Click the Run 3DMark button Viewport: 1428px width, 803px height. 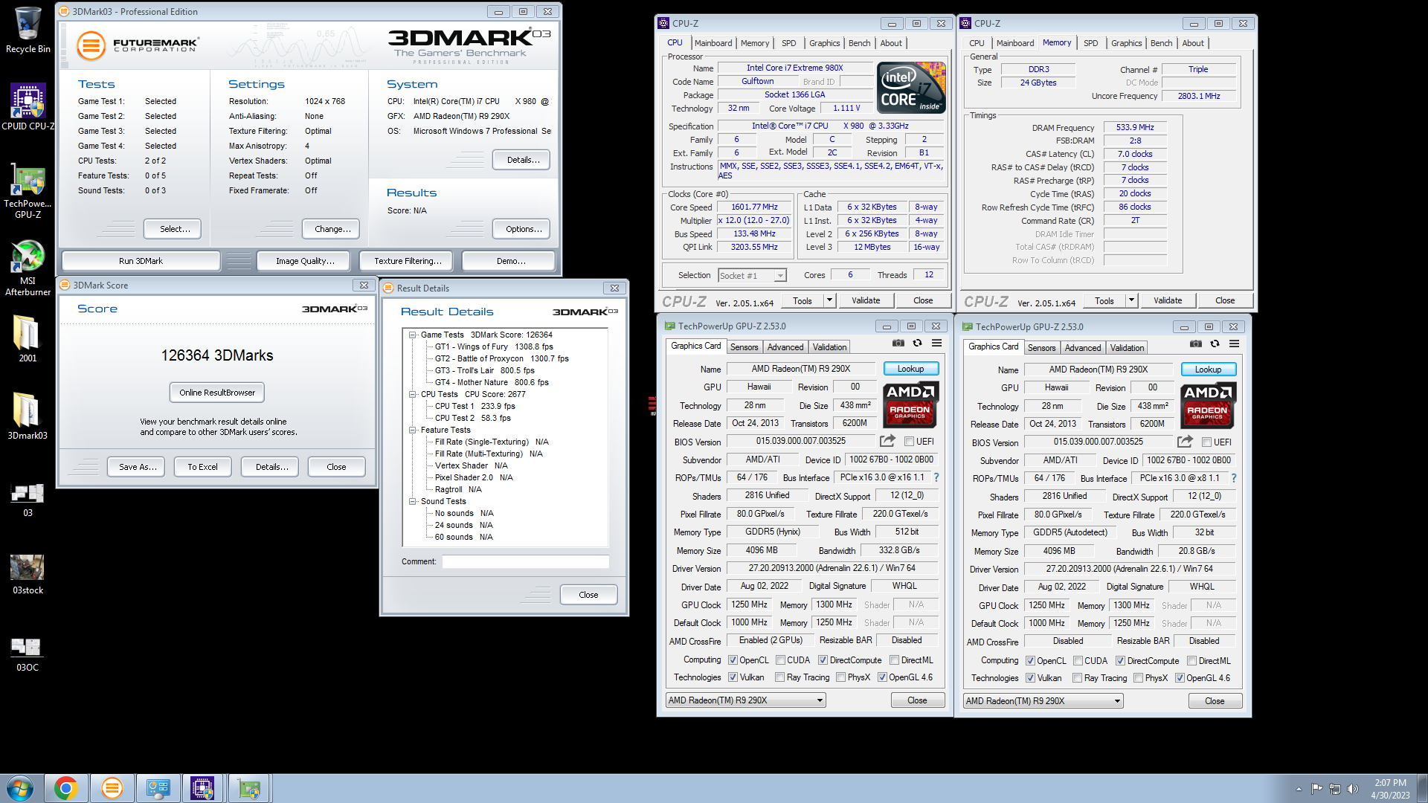141,261
